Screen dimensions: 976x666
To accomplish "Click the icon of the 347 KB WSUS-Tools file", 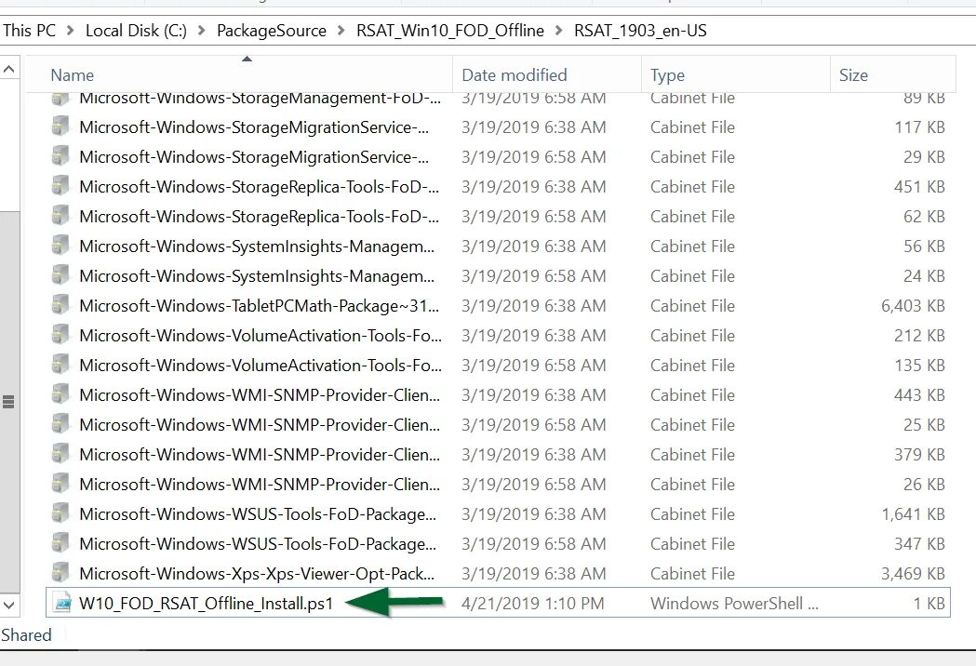I will click(x=60, y=544).
